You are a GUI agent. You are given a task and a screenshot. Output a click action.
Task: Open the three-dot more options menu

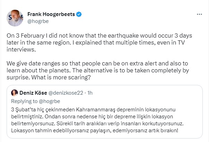[x=199, y=15]
